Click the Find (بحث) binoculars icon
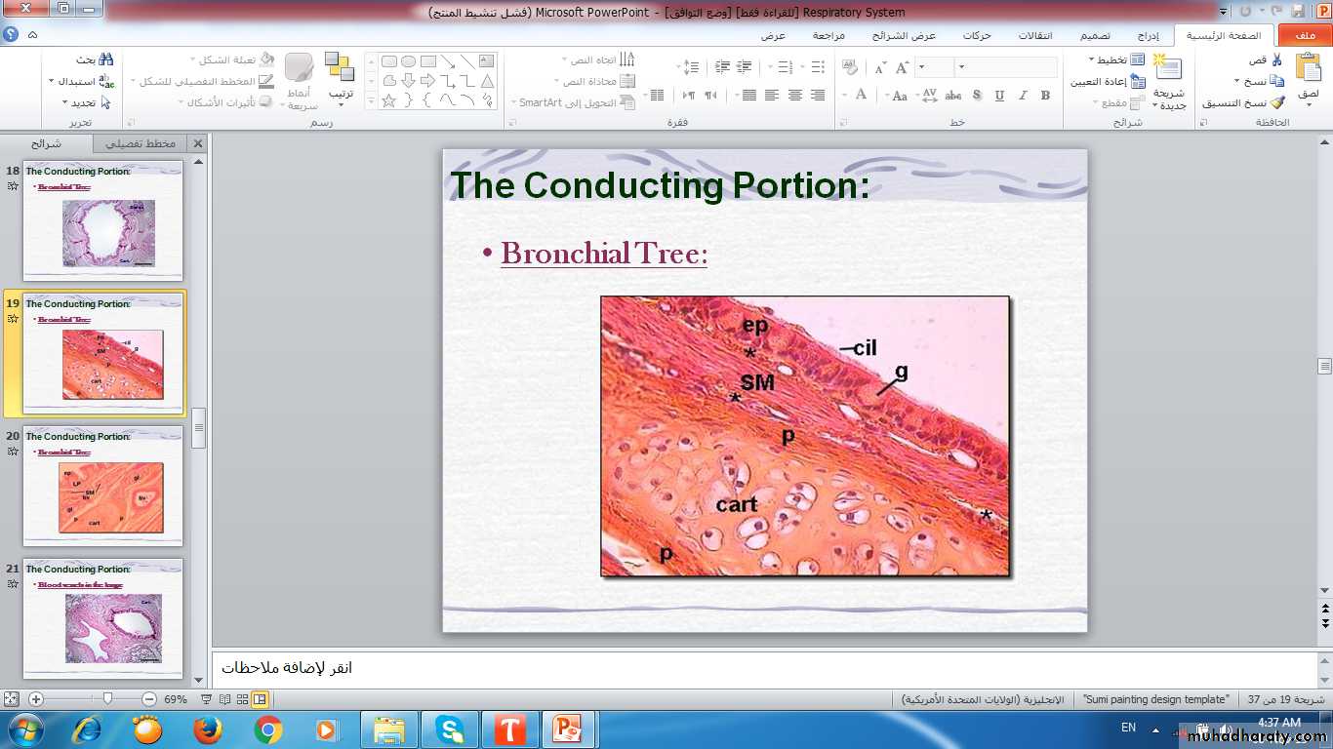 click(x=106, y=59)
